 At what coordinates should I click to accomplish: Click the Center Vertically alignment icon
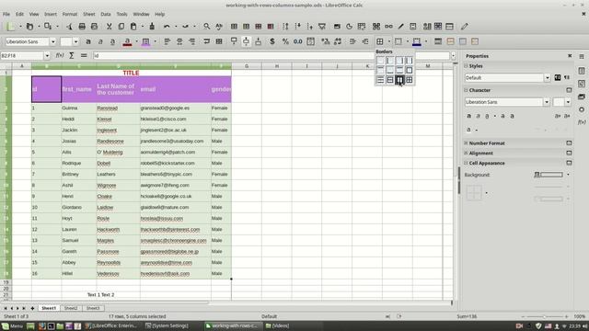pos(246,41)
